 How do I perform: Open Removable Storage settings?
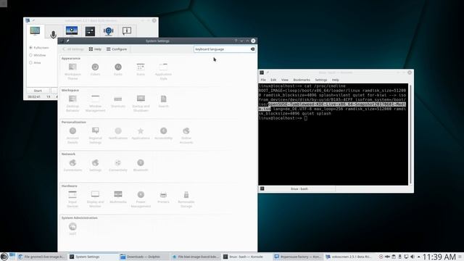pos(186,199)
